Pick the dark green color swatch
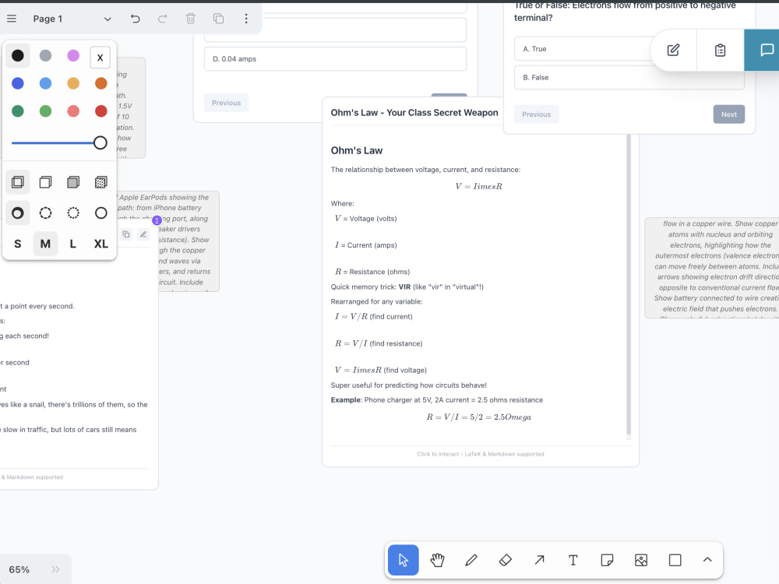The image size is (779, 584). coord(17,111)
